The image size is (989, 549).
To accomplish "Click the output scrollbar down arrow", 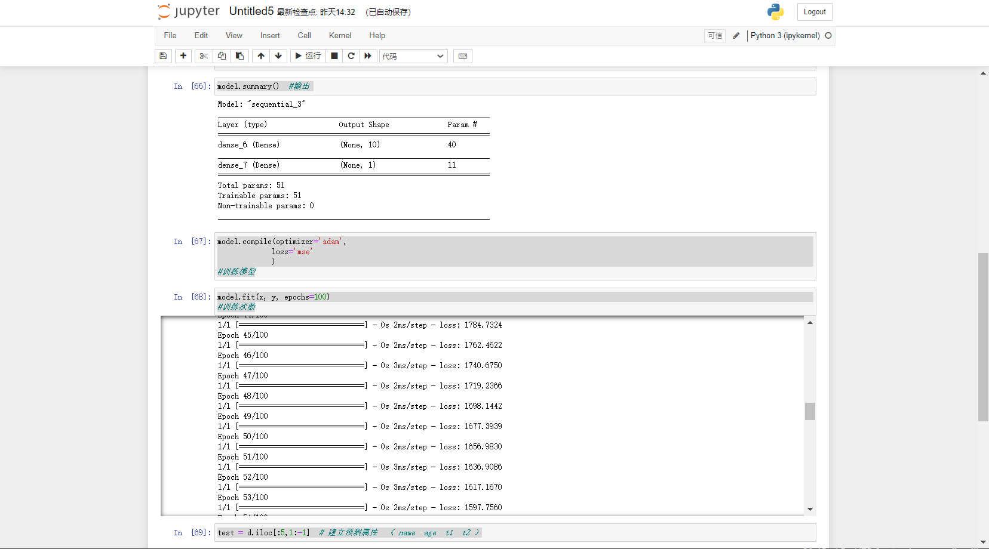I will click(810, 509).
